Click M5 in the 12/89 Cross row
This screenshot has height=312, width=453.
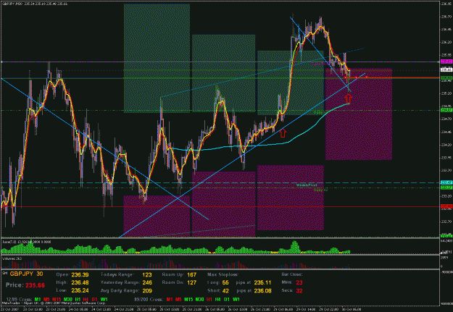[46, 300]
